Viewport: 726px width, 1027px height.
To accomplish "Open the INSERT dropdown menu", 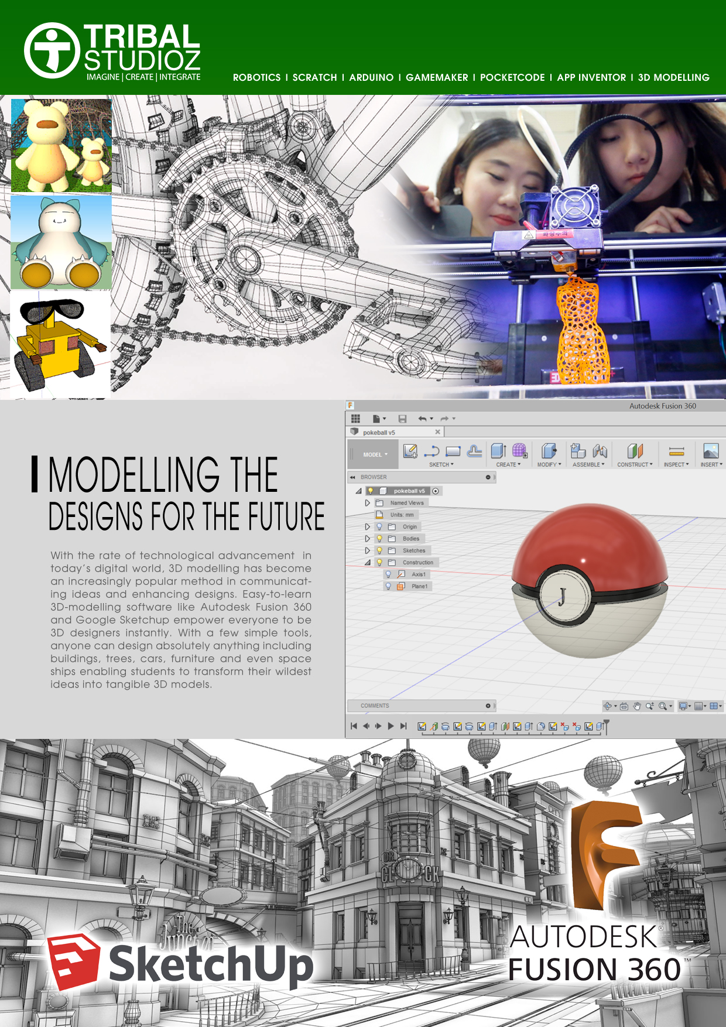I will click(x=711, y=465).
